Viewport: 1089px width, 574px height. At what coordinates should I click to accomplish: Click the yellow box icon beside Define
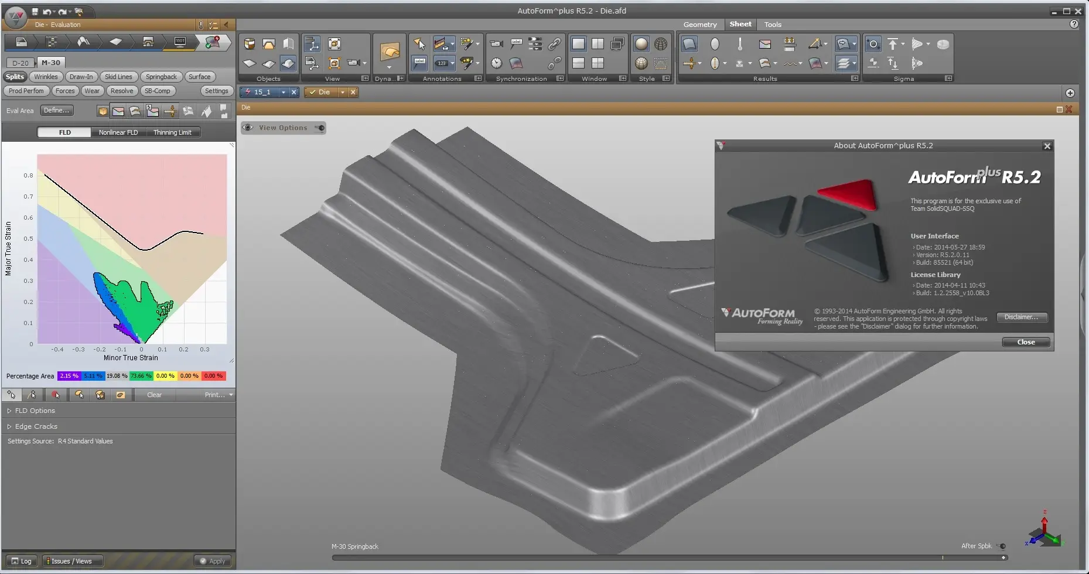(103, 111)
